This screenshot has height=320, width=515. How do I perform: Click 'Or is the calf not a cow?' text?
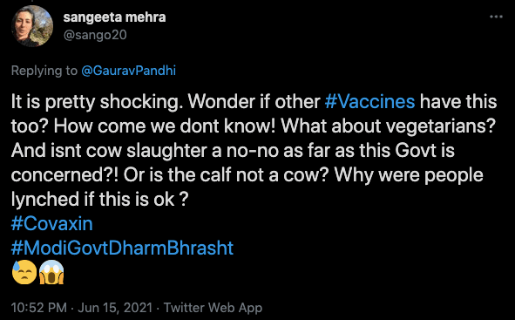click(227, 175)
